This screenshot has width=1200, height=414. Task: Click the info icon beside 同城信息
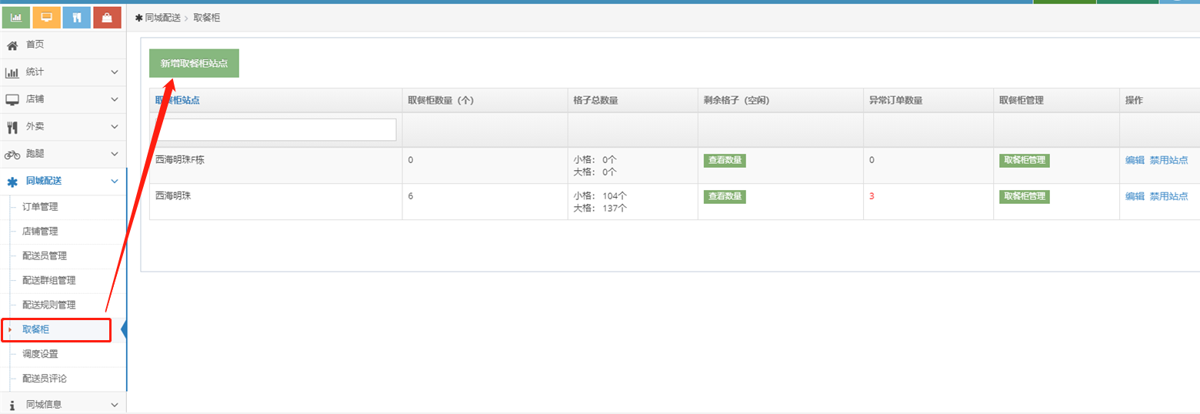tap(12, 405)
